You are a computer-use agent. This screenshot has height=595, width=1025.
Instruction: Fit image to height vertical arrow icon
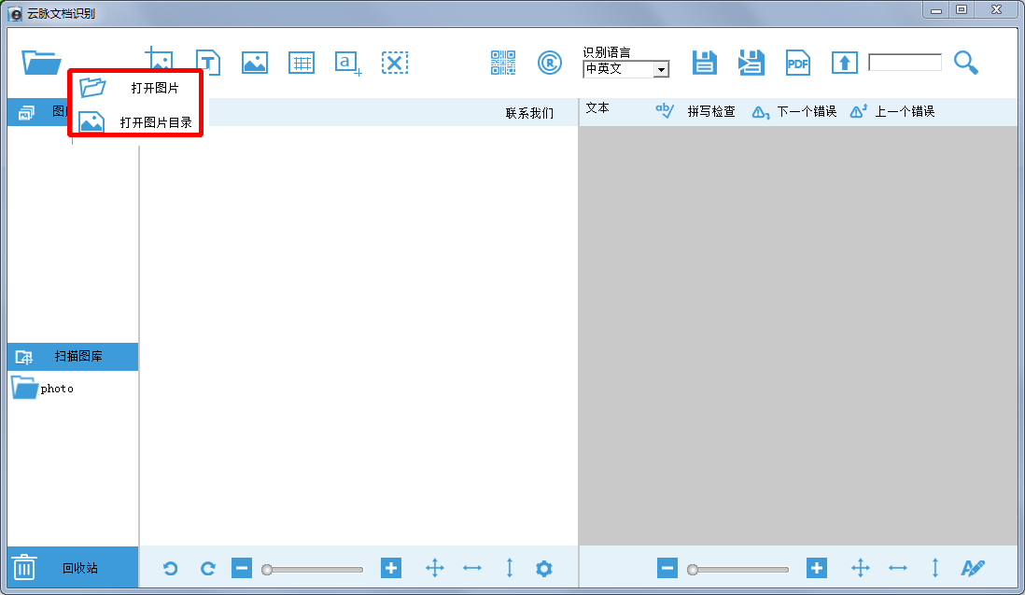[x=509, y=568]
